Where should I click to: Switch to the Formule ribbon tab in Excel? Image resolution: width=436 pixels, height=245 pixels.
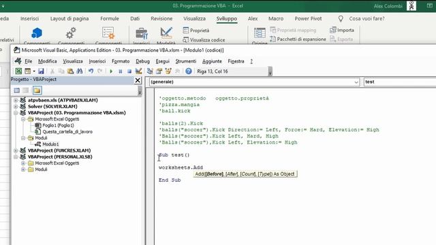[x=110, y=18]
